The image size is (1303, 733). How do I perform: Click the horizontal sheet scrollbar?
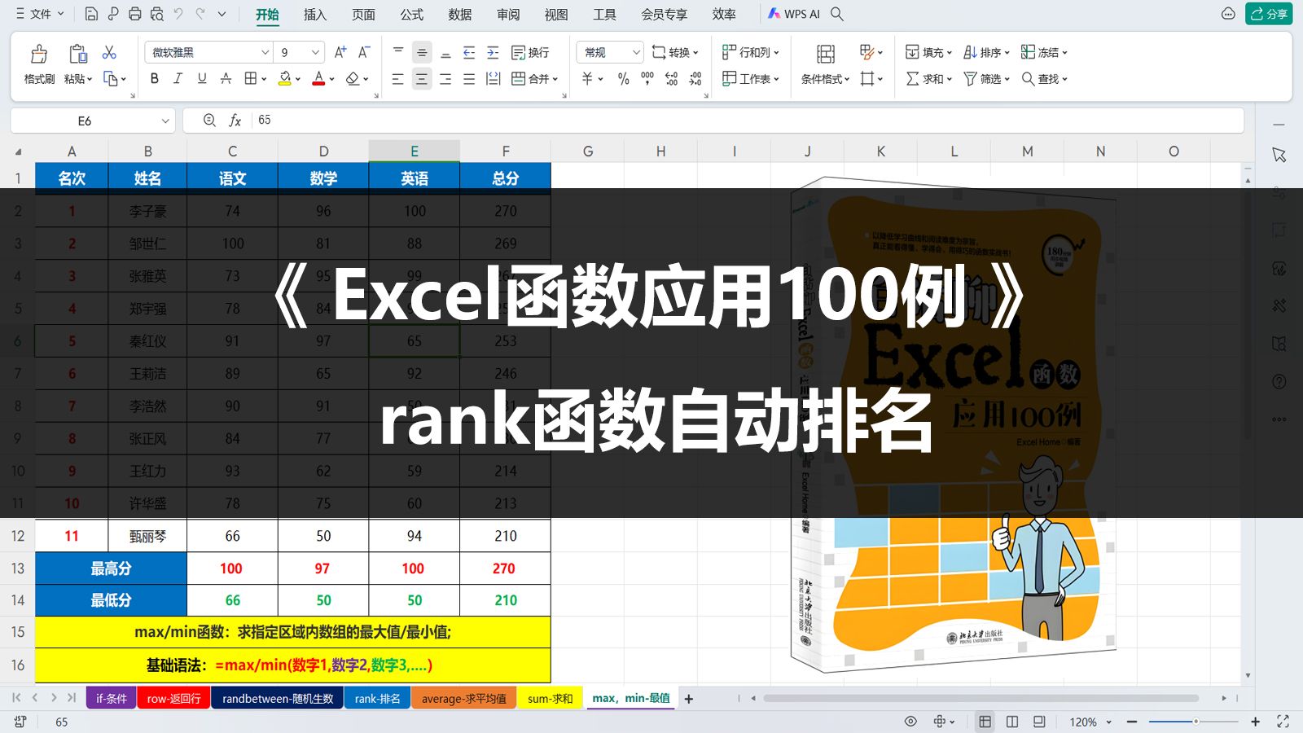pyautogui.click(x=981, y=698)
